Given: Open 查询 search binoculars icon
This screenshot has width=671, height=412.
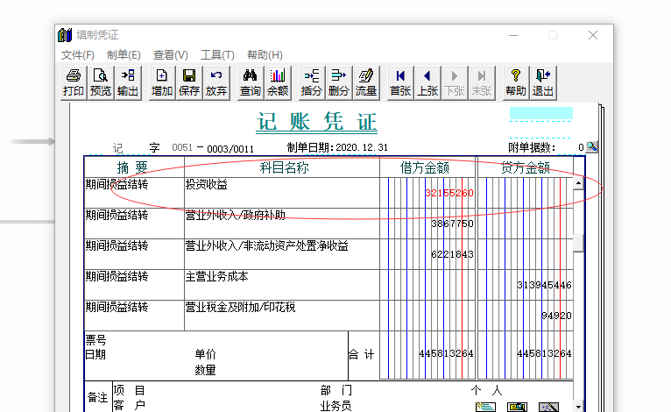Looking at the screenshot, I should click(x=251, y=82).
